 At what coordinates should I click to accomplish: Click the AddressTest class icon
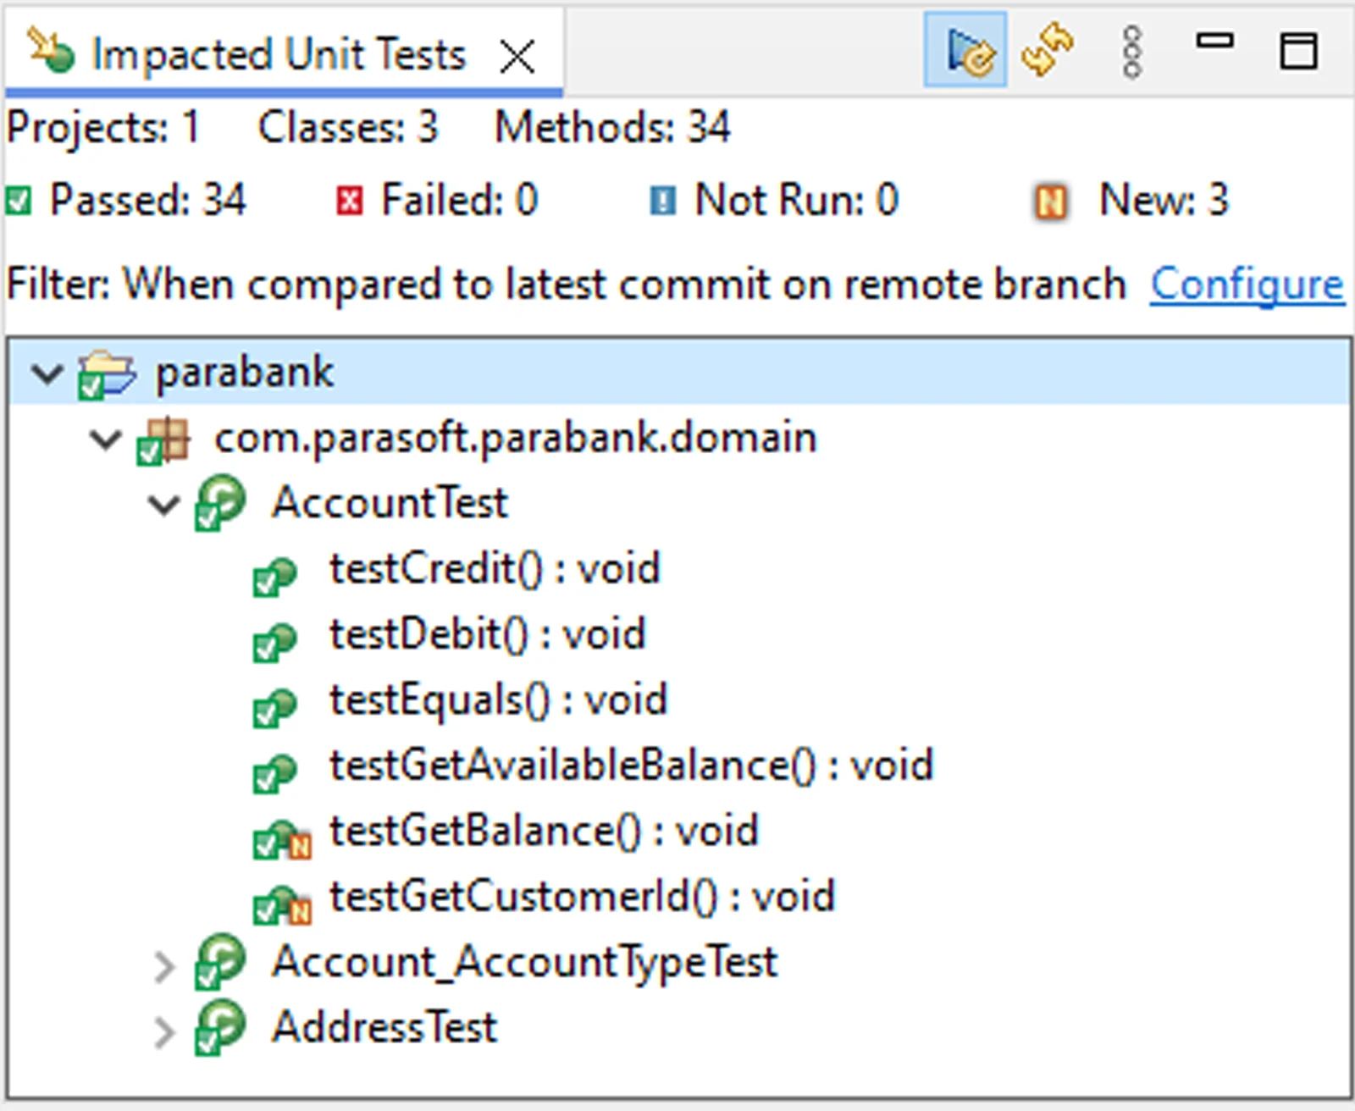pos(221,1028)
